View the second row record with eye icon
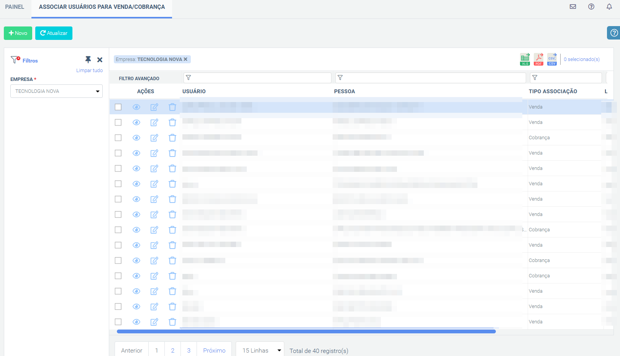This screenshot has width=620, height=356. click(136, 122)
